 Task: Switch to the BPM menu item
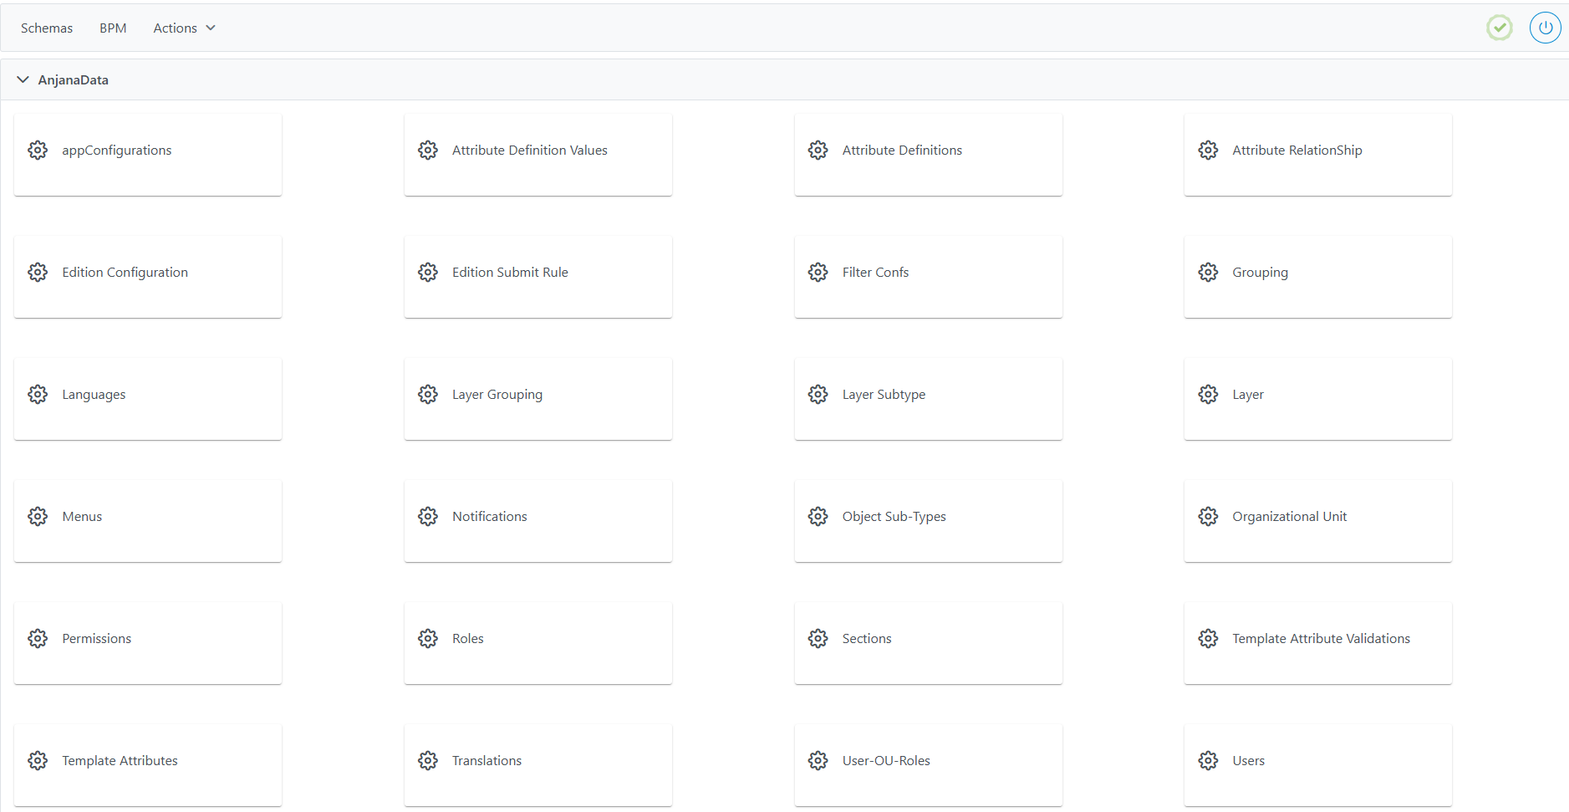(x=113, y=28)
